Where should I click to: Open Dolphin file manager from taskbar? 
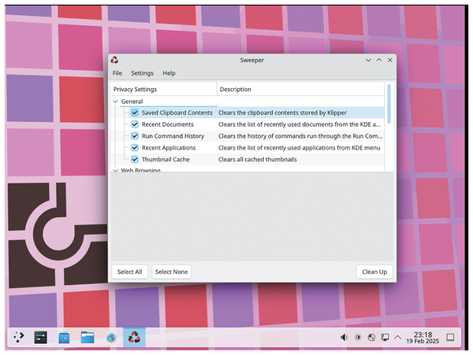tap(88, 338)
